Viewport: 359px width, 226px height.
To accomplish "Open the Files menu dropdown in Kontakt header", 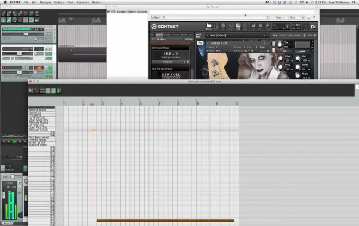I will [x=253, y=26].
